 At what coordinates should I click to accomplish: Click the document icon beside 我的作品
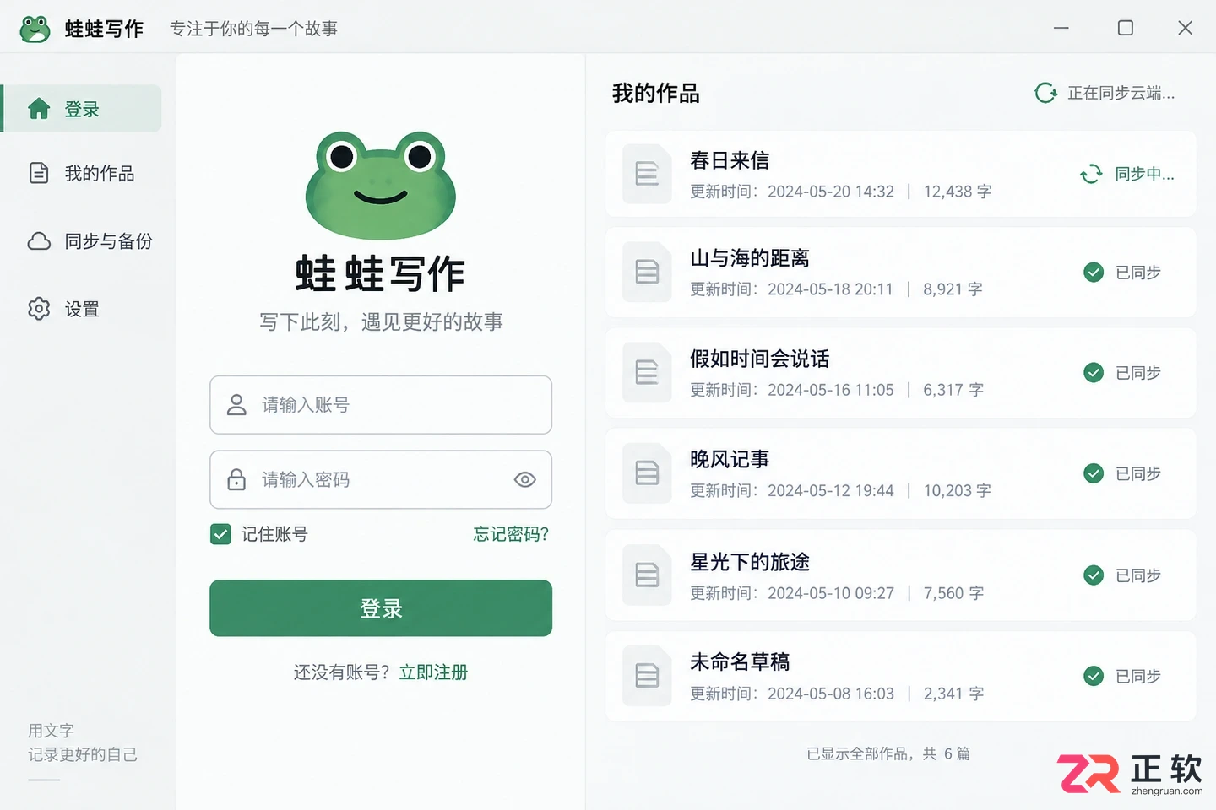click(x=39, y=173)
